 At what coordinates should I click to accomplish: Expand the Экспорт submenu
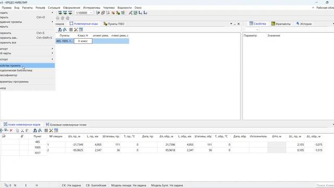[x=27, y=59]
